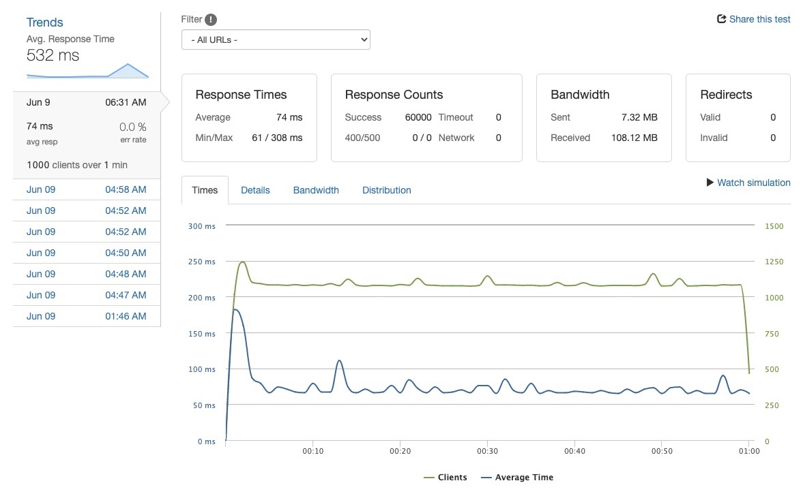Click the 74 ms Average value in Response Times
Screen dimensions: 803x498
(289, 118)
